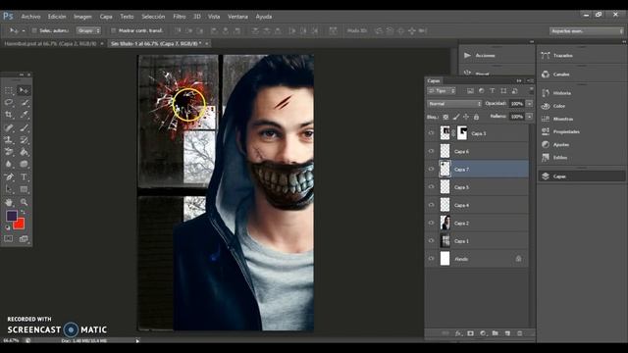Open the layer filter Tipo dropdown

coord(442,91)
